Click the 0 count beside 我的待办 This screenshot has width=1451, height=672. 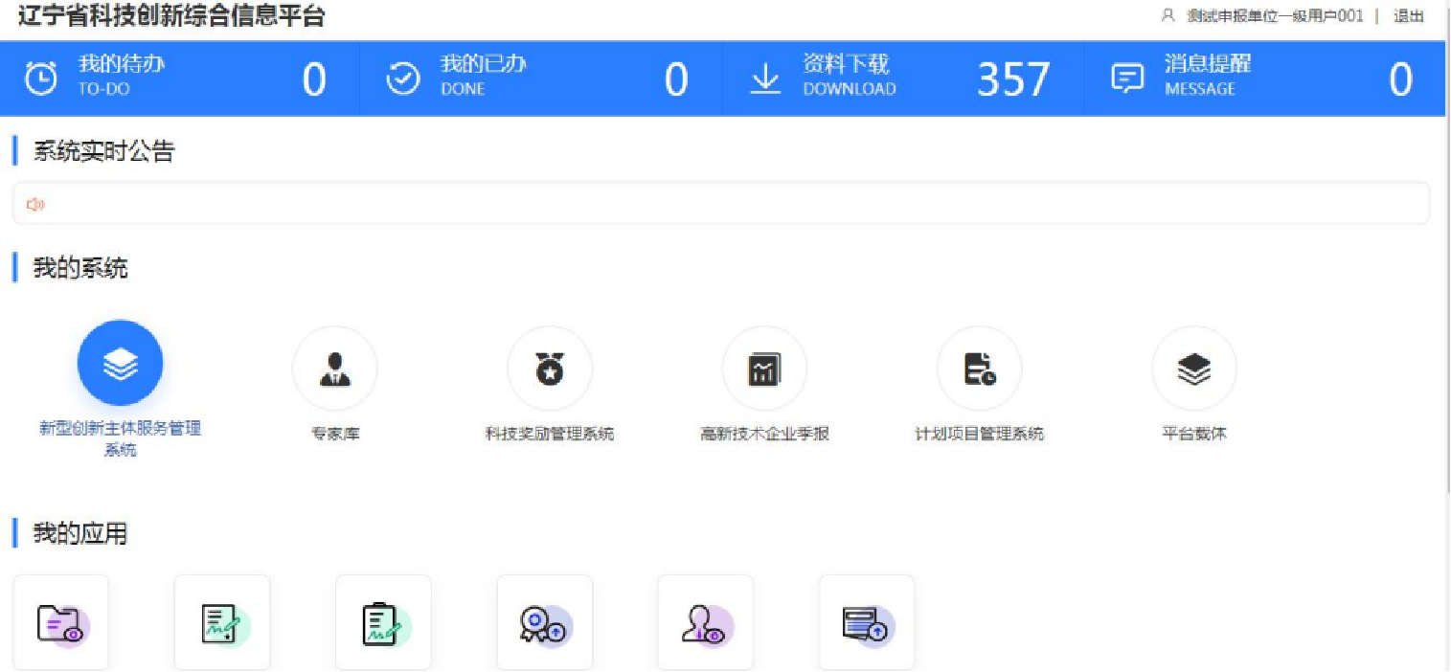314,80
